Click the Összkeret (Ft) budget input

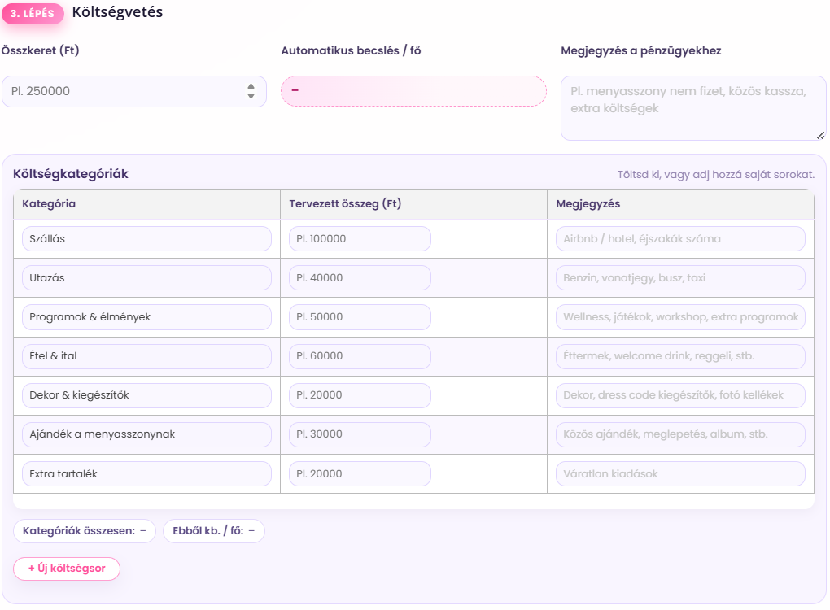point(122,92)
